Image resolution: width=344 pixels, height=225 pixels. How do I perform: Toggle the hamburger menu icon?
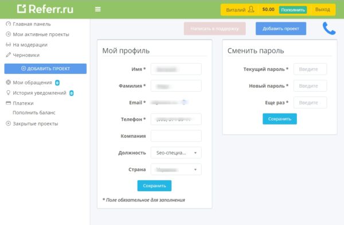point(98,9)
